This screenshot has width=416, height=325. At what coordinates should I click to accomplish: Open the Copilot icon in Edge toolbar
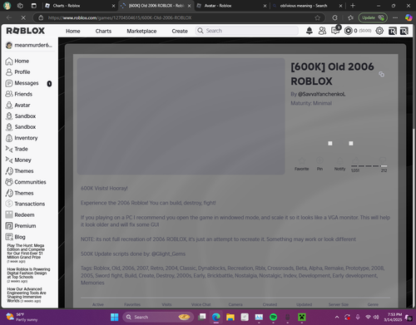(x=409, y=17)
